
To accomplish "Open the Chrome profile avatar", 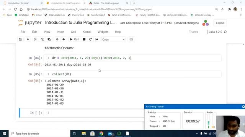I will (x=235, y=9).
